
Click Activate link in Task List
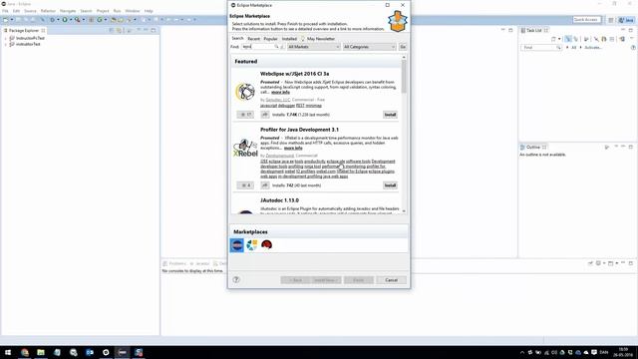tap(593, 48)
